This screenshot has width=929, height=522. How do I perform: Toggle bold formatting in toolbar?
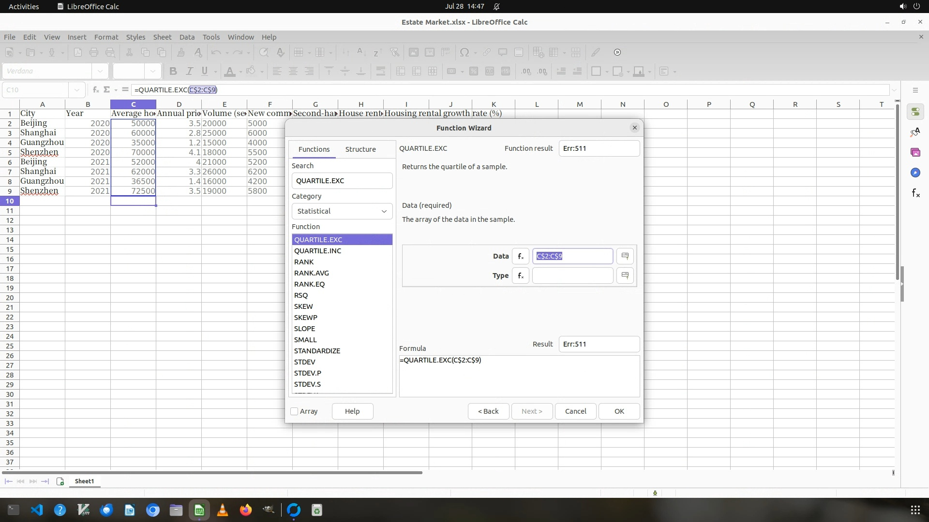[173, 72]
